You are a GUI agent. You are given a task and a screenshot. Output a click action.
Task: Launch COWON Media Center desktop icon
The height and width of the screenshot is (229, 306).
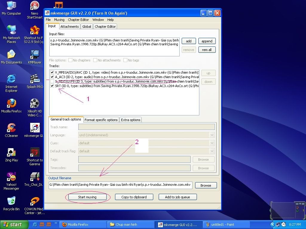click(x=35, y=205)
